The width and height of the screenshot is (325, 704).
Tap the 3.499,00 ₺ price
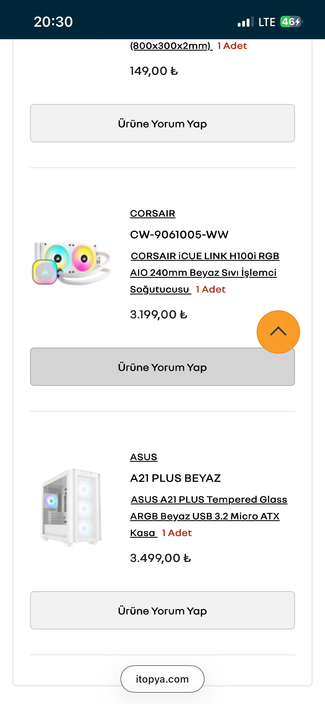point(160,558)
